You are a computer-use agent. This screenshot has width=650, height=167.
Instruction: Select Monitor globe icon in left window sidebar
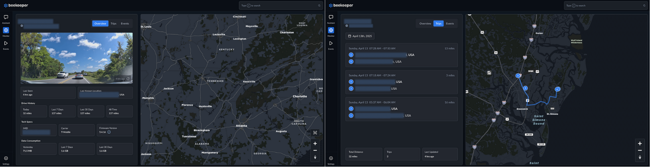(6, 30)
